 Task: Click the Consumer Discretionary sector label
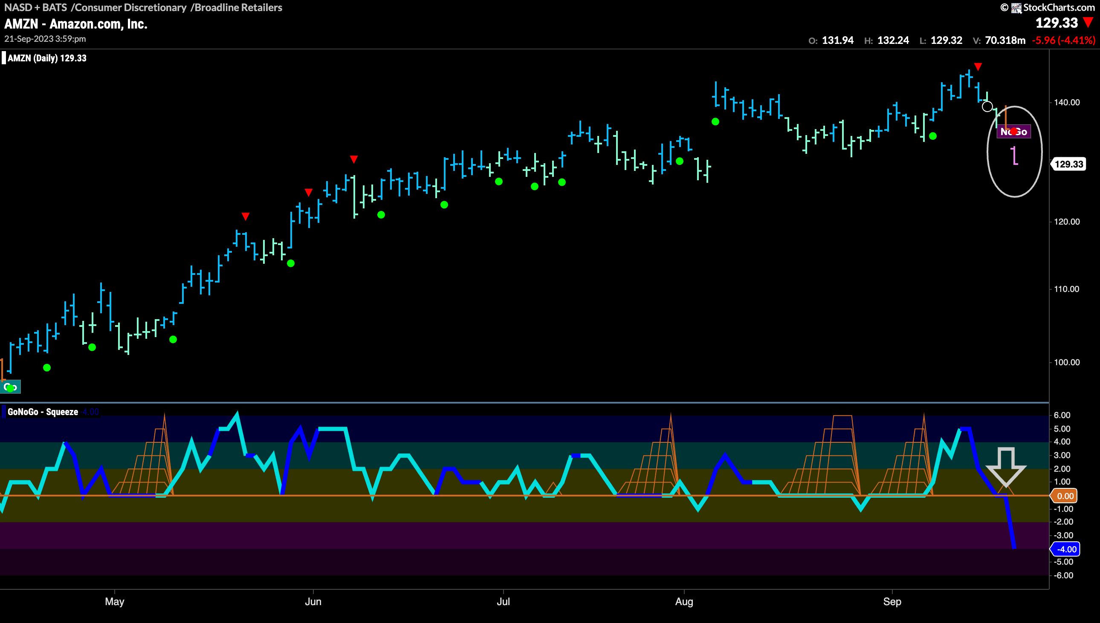click(130, 7)
